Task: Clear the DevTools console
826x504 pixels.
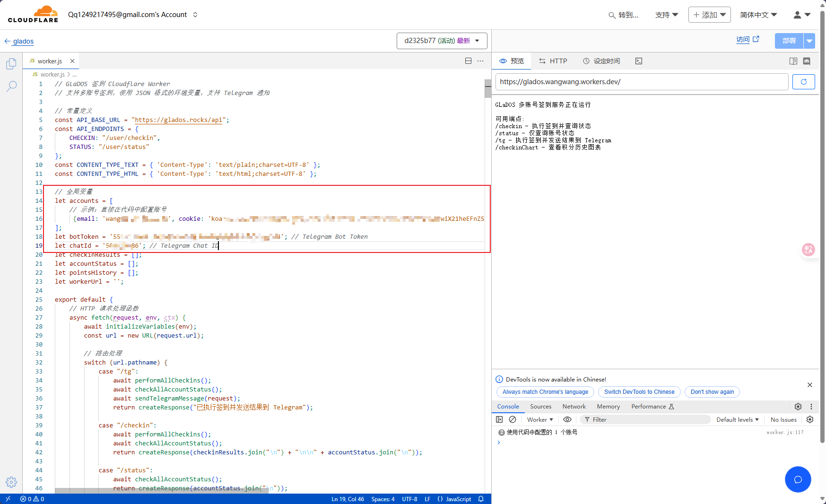Action: [513, 419]
